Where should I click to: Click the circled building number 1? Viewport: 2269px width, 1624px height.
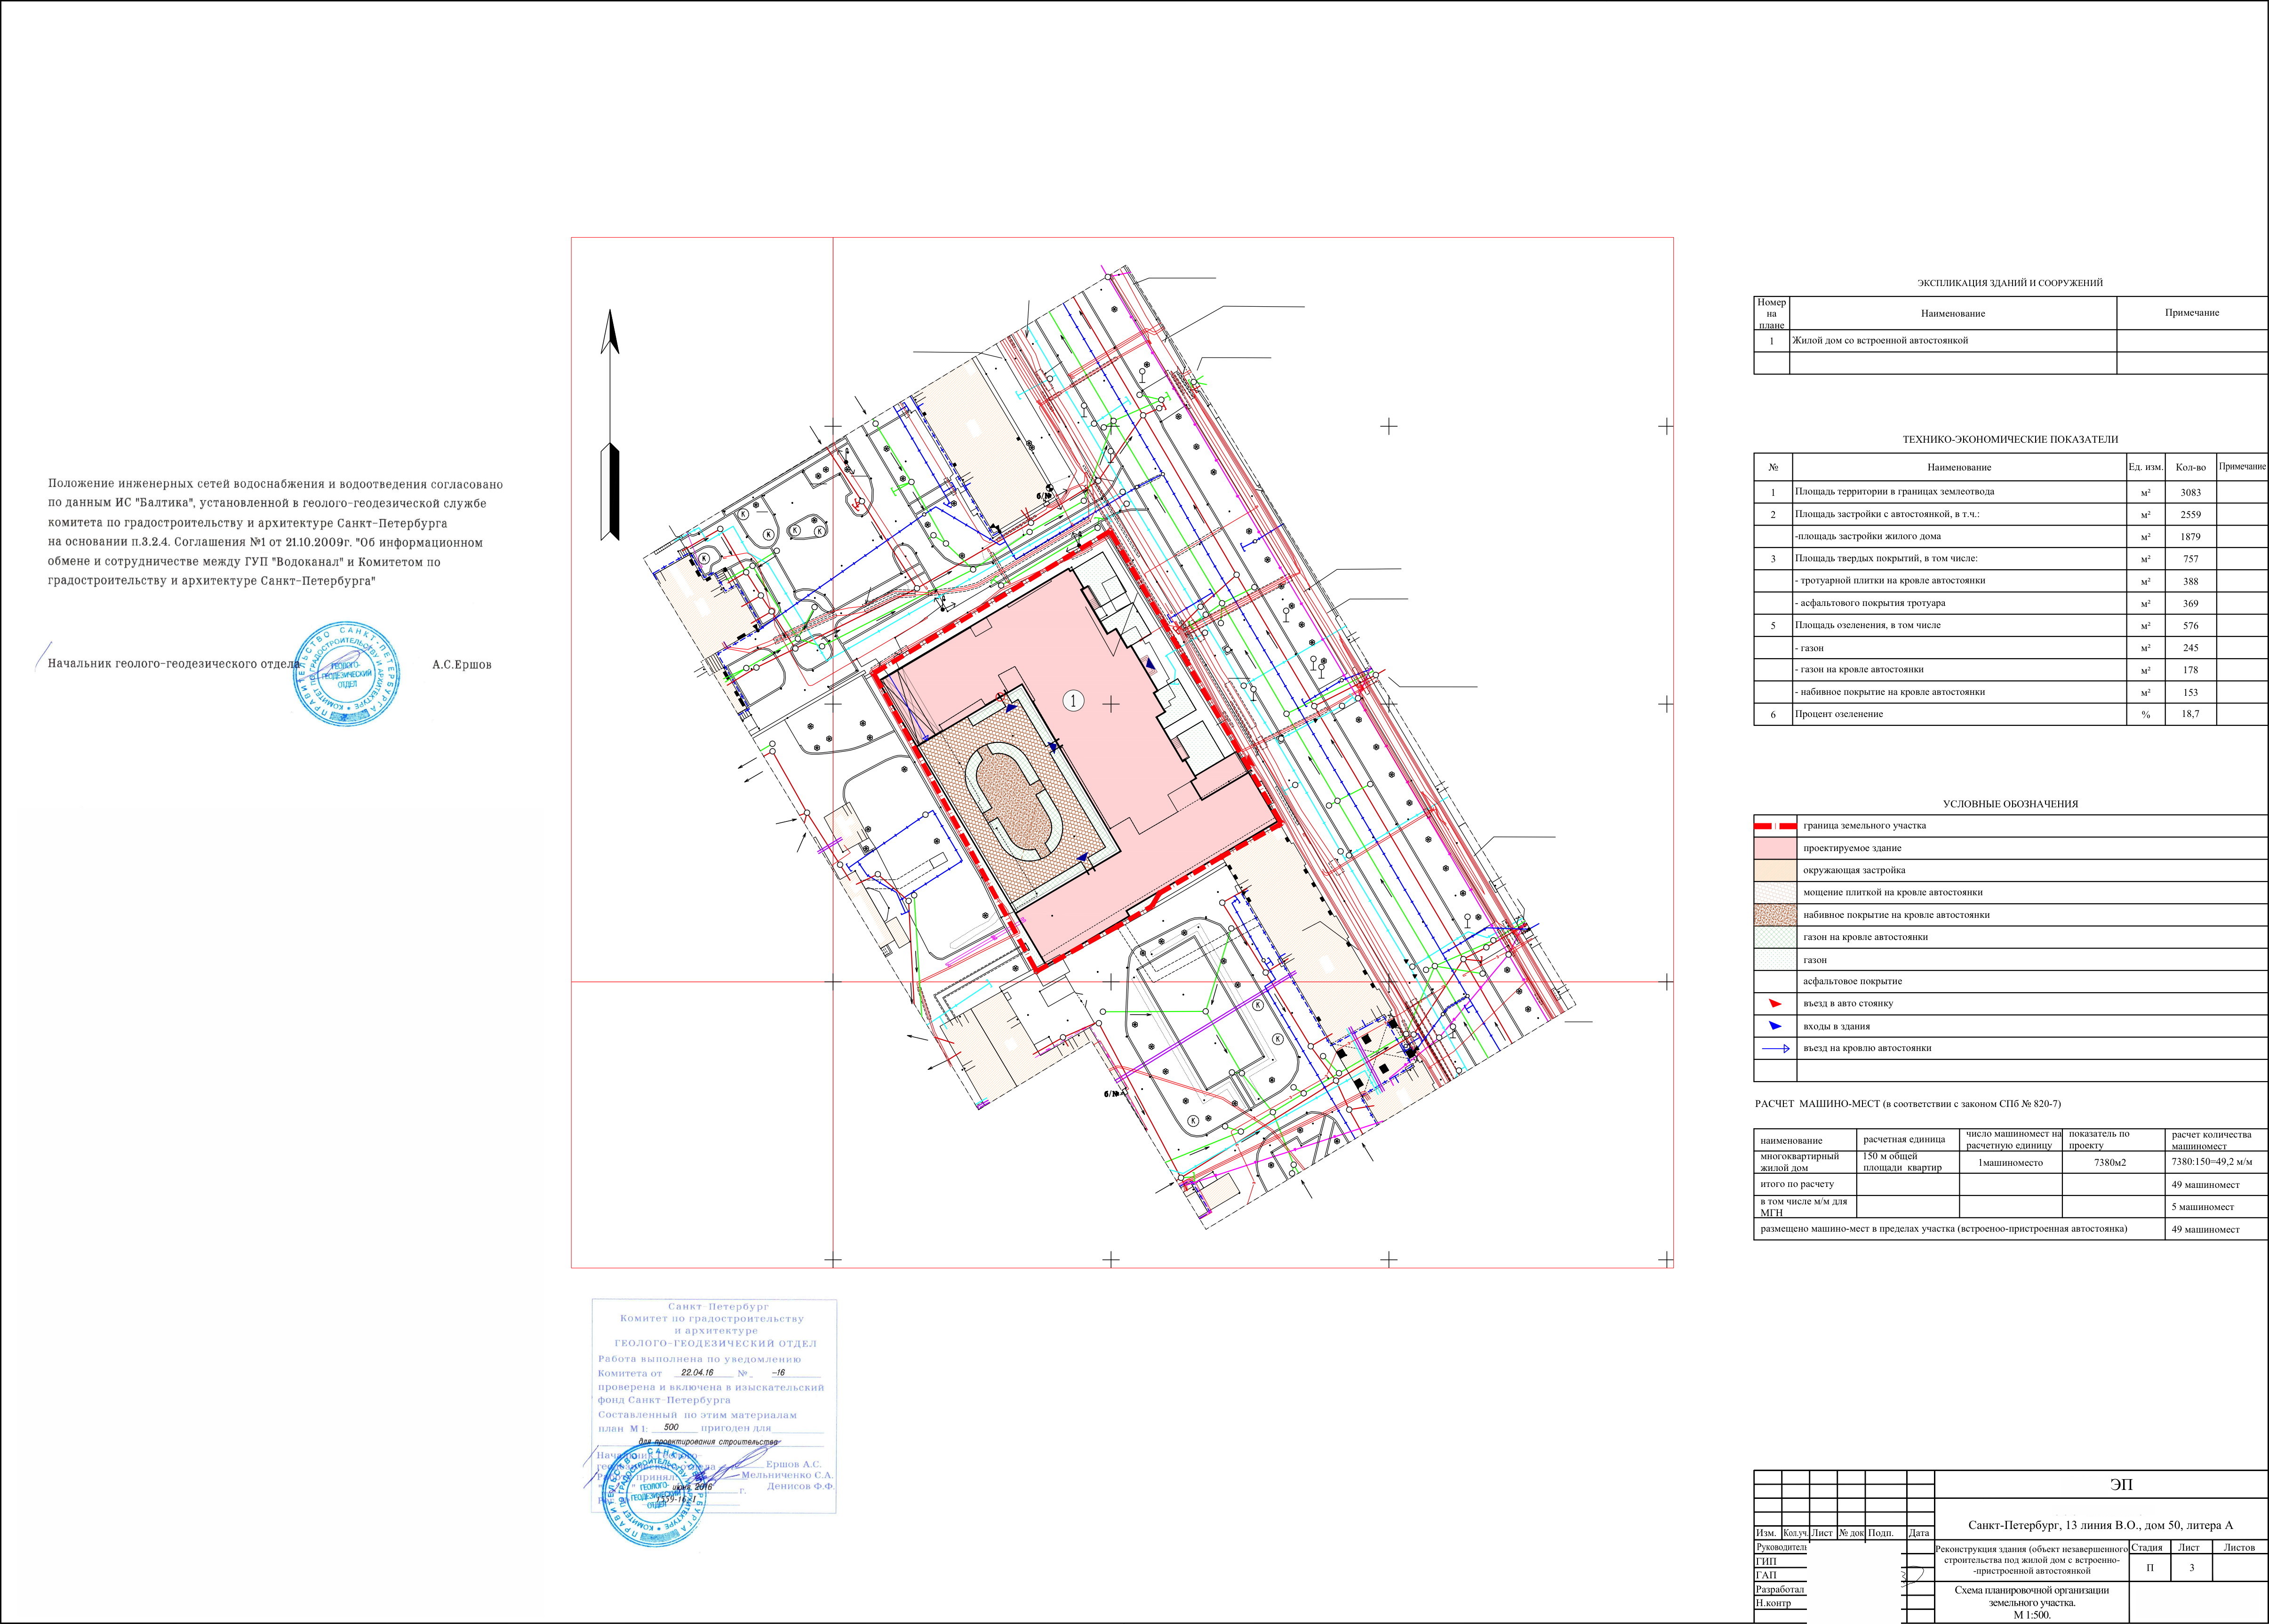pos(1073,701)
